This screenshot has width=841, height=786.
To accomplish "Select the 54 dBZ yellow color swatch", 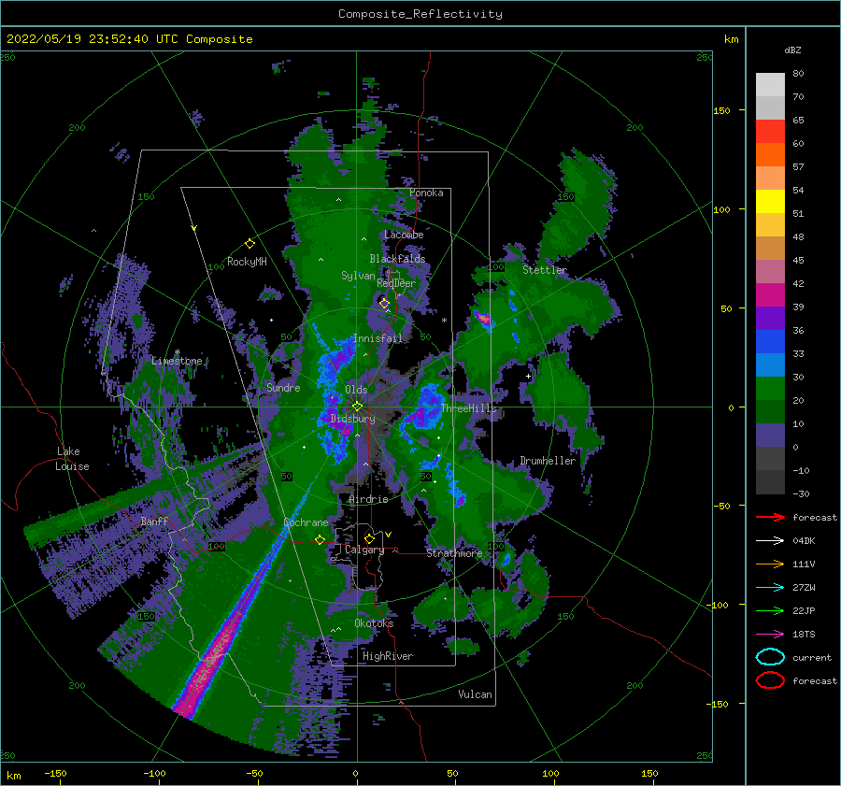I will click(x=770, y=201).
